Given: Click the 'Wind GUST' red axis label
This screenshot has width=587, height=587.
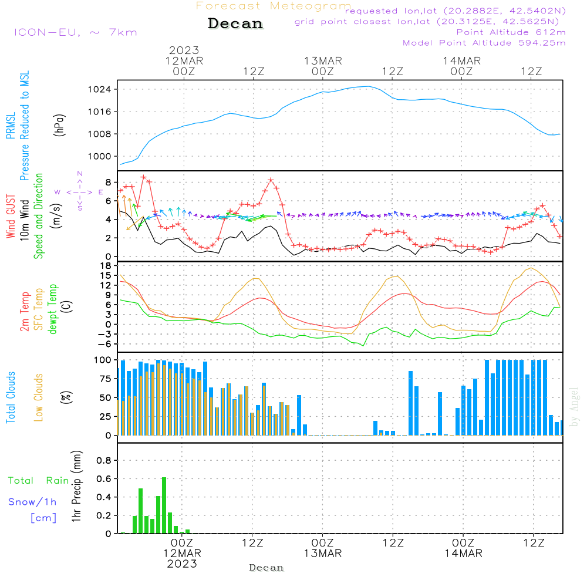Looking at the screenshot, I should [x=11, y=216].
